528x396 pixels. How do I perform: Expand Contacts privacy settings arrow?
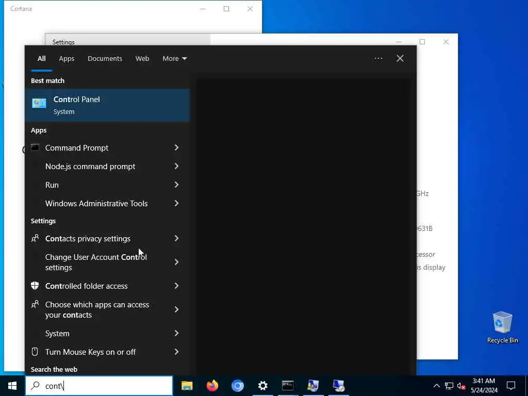coord(176,238)
